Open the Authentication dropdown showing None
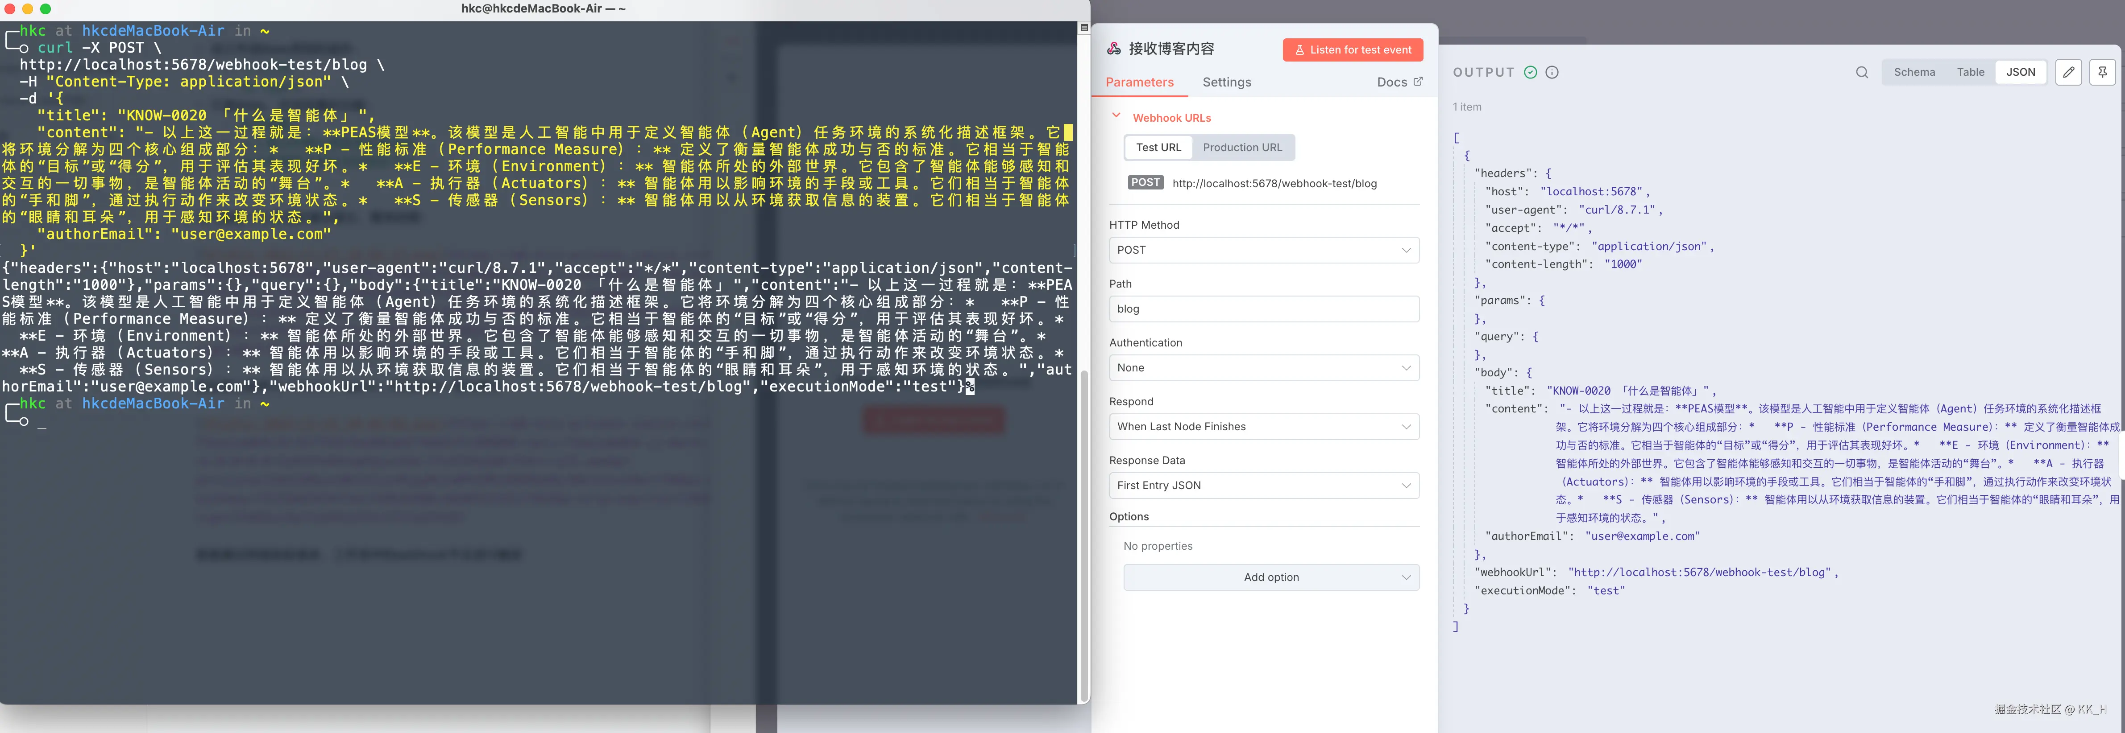The image size is (2125, 733). 1264,368
